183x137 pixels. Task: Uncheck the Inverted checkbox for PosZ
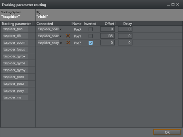pyautogui.click(x=91, y=43)
